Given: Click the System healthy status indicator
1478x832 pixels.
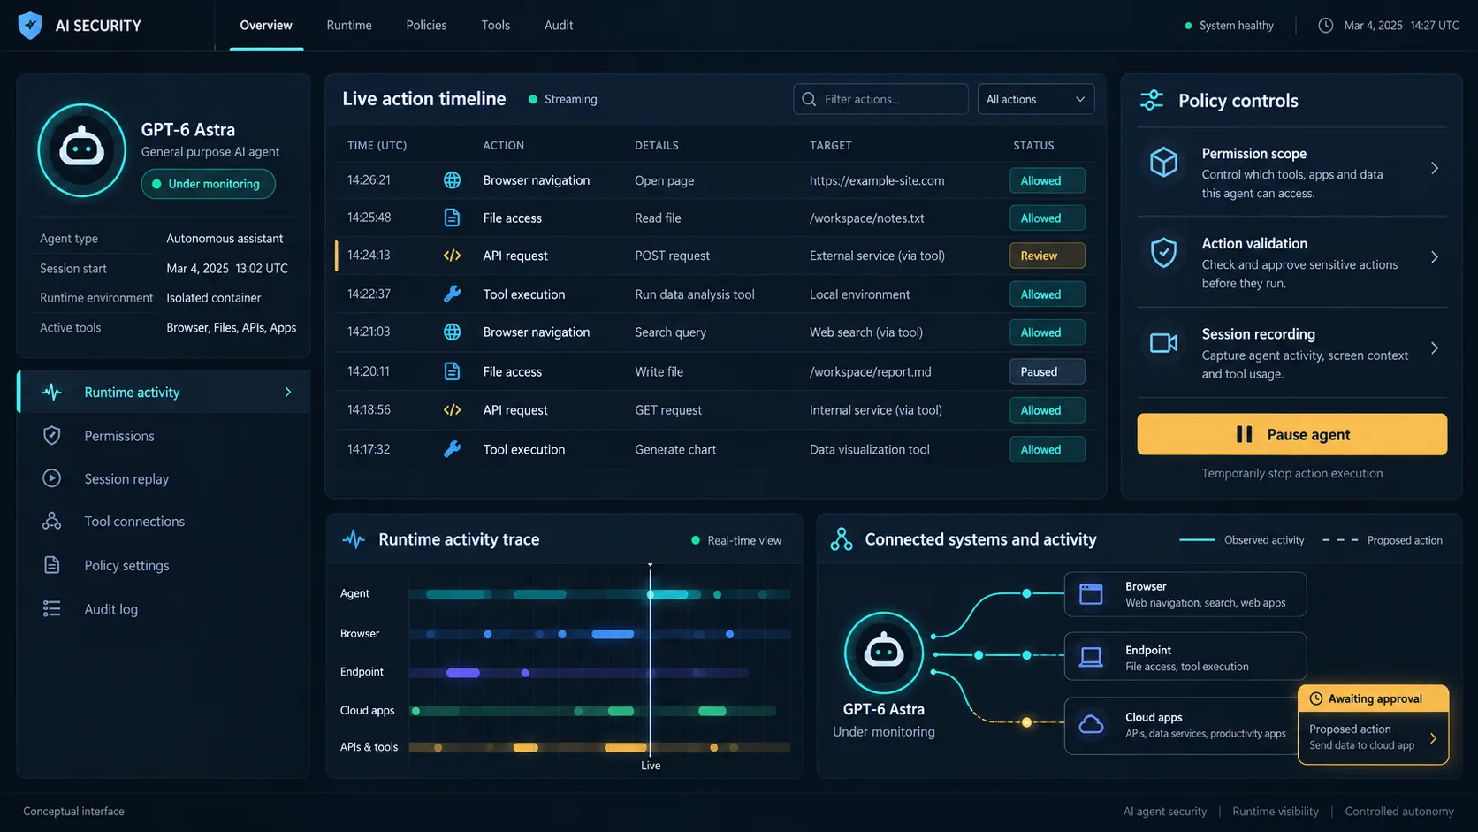Looking at the screenshot, I should click(1229, 26).
